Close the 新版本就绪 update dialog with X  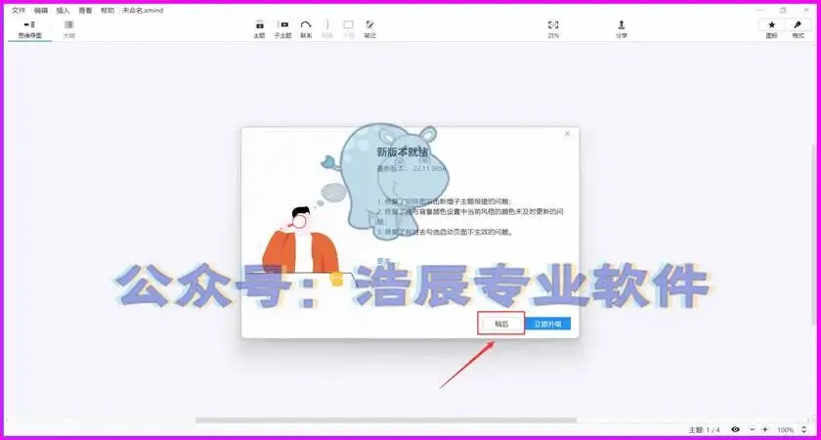tap(567, 134)
